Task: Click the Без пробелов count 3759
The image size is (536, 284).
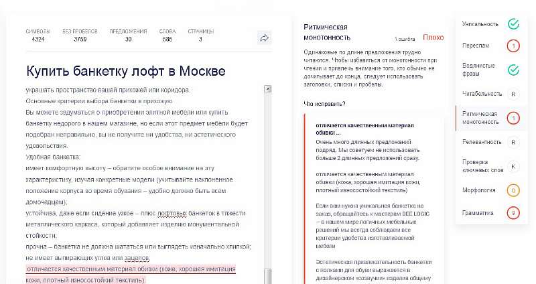Action: (80, 40)
